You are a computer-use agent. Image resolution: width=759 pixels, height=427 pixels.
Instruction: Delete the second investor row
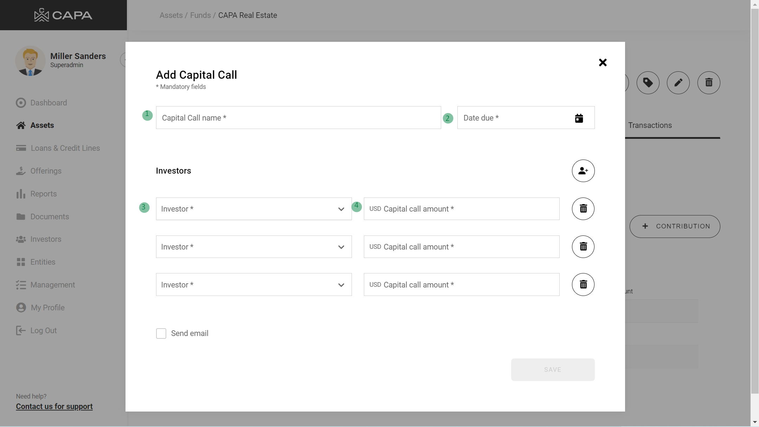pyautogui.click(x=583, y=247)
